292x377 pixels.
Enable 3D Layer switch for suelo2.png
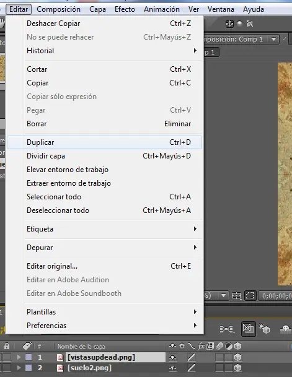click(x=238, y=368)
